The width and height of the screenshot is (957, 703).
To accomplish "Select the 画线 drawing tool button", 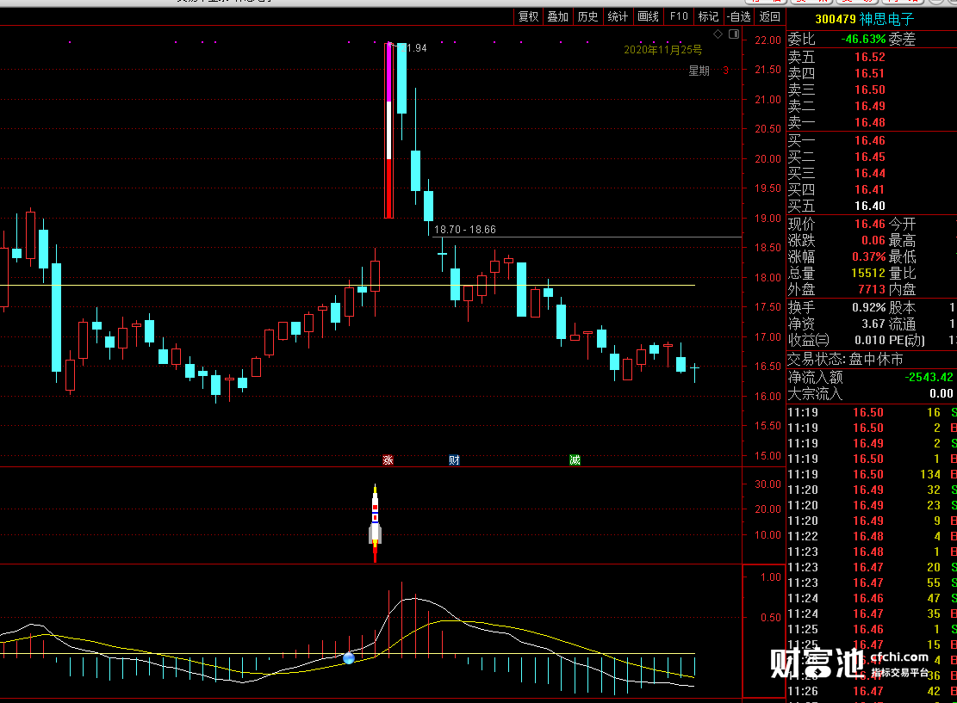I will pyautogui.click(x=648, y=16).
